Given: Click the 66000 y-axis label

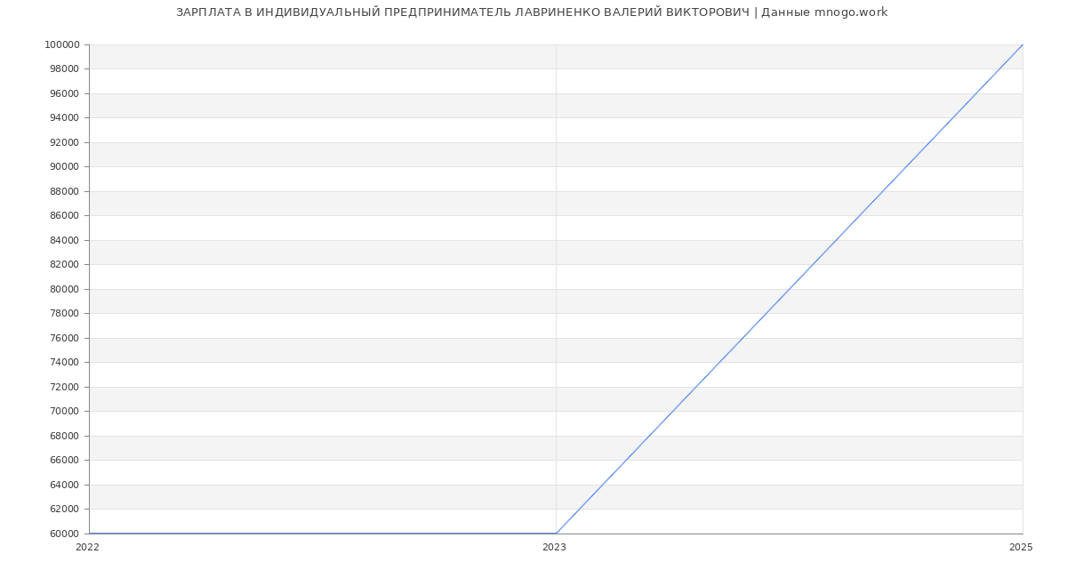Looking at the screenshot, I should (64, 461).
